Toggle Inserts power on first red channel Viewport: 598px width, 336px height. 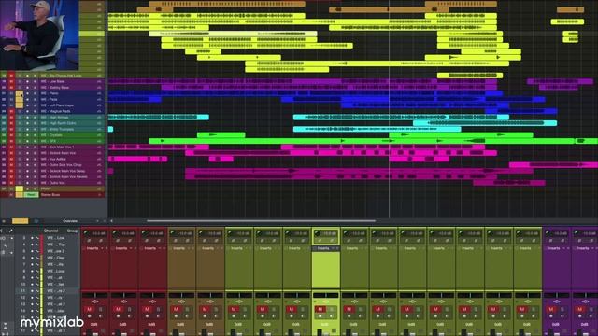pos(83,248)
